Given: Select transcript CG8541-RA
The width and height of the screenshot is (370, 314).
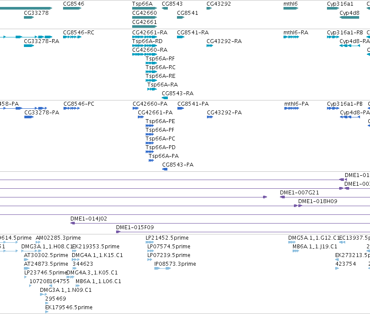Looking at the screenshot, I should (x=180, y=37).
